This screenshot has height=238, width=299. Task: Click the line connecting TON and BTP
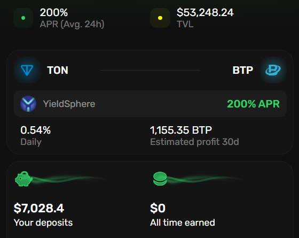(x=150, y=70)
